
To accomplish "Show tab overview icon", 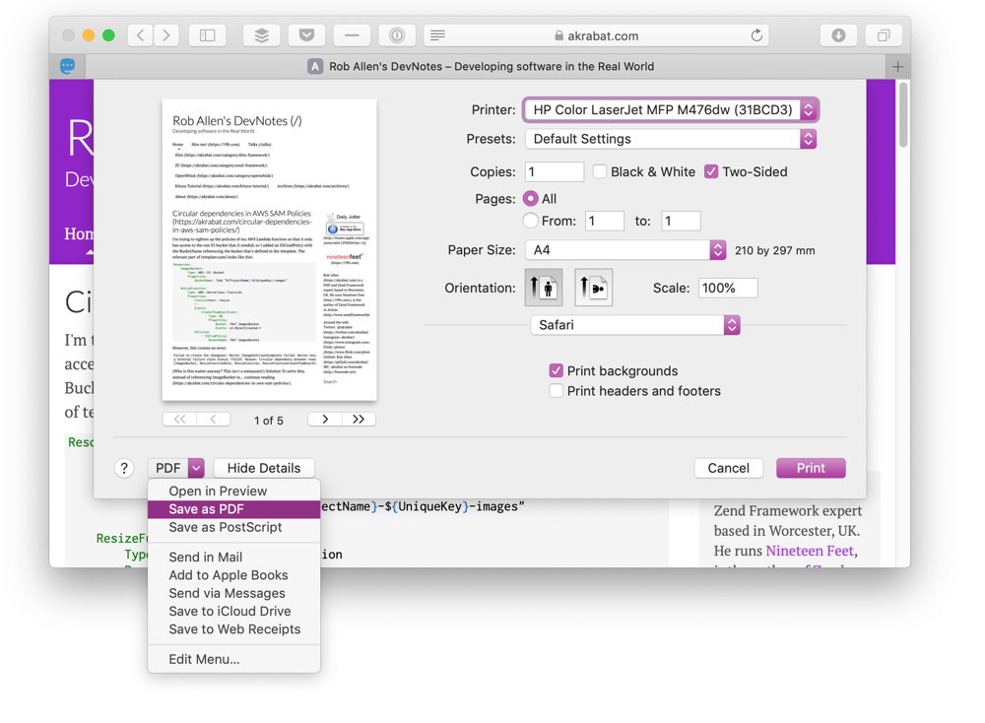I will coord(884,35).
